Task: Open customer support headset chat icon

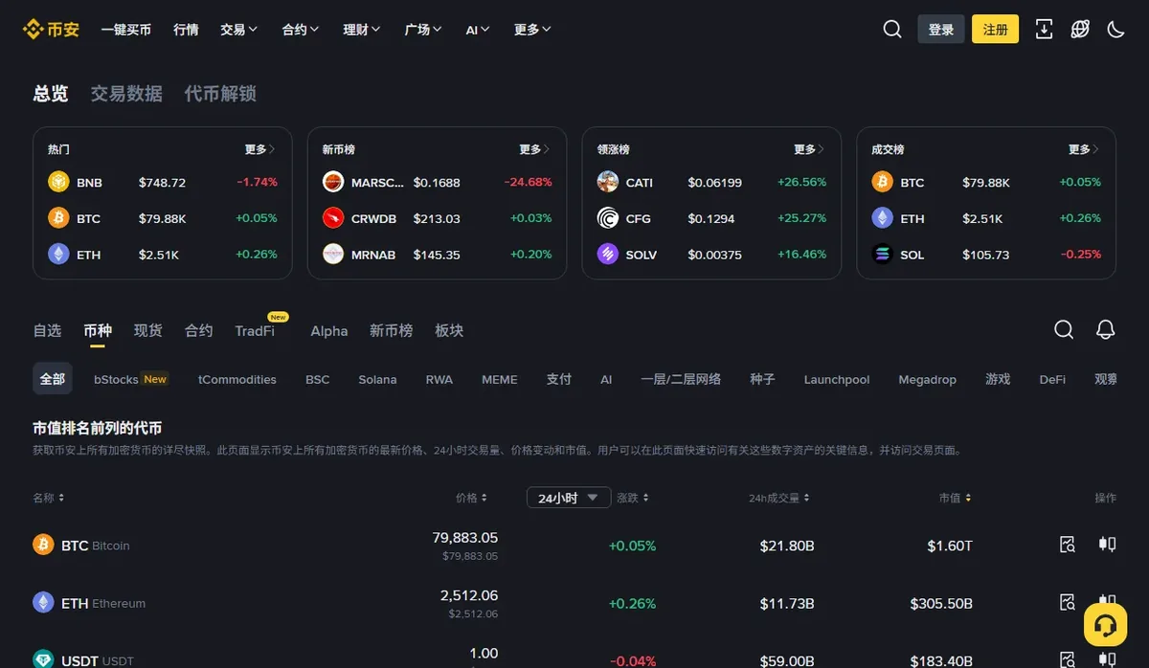Action: pos(1105,626)
